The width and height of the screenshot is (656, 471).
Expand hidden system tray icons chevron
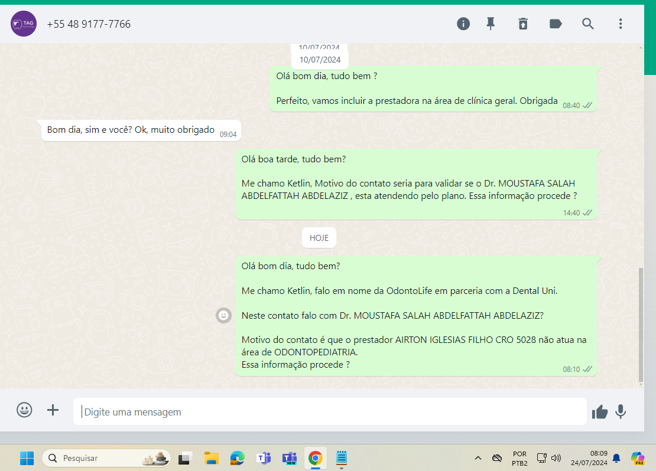[478, 458]
